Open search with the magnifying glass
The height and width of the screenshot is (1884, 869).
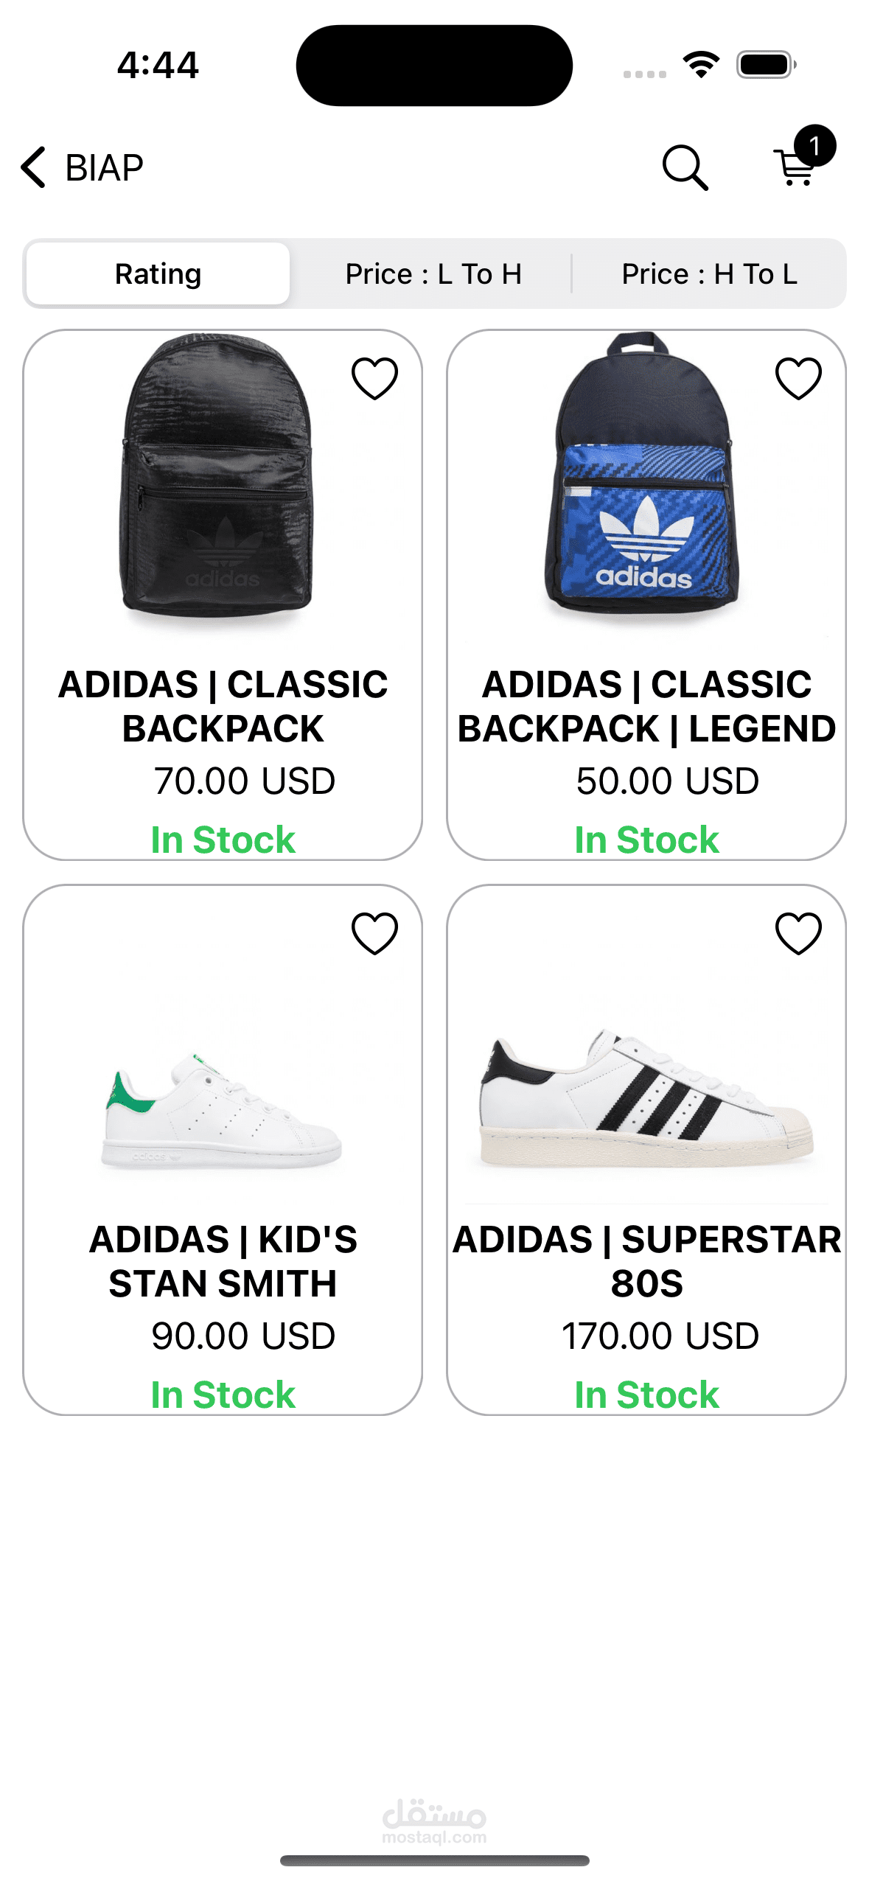pyautogui.click(x=685, y=167)
